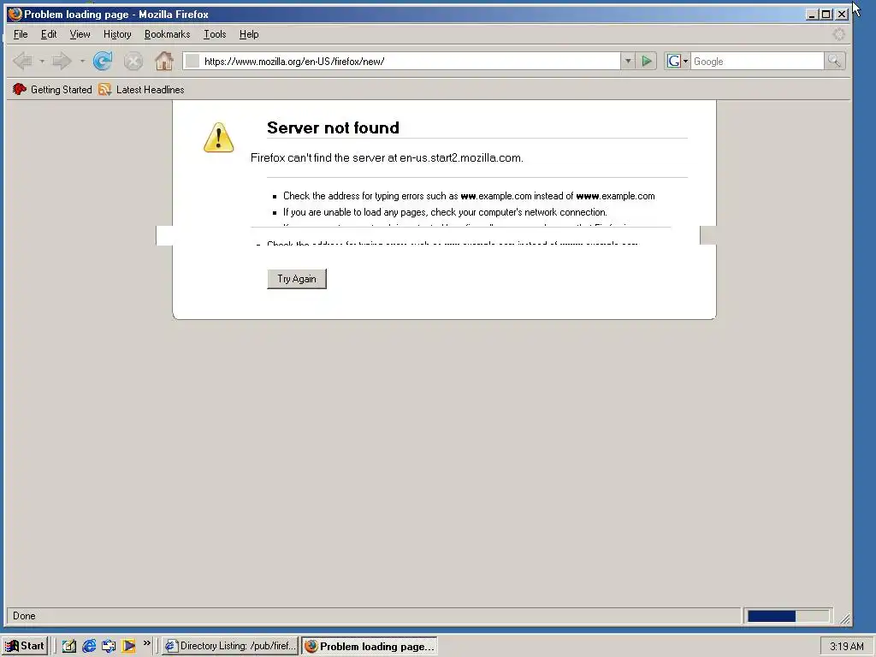The width and height of the screenshot is (876, 657).
Task: Expand the quick launch overflow chevron
Action: (147, 643)
